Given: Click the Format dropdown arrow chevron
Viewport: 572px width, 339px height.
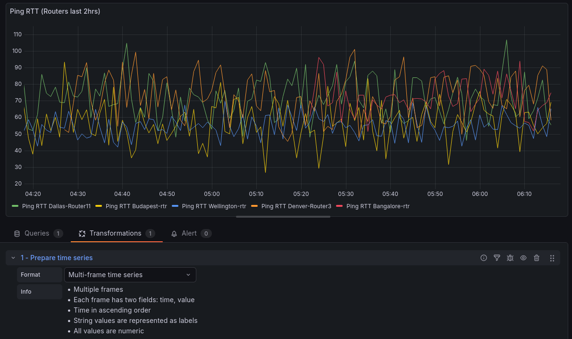Looking at the screenshot, I should 188,275.
